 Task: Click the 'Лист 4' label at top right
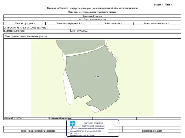[x=168, y=5]
